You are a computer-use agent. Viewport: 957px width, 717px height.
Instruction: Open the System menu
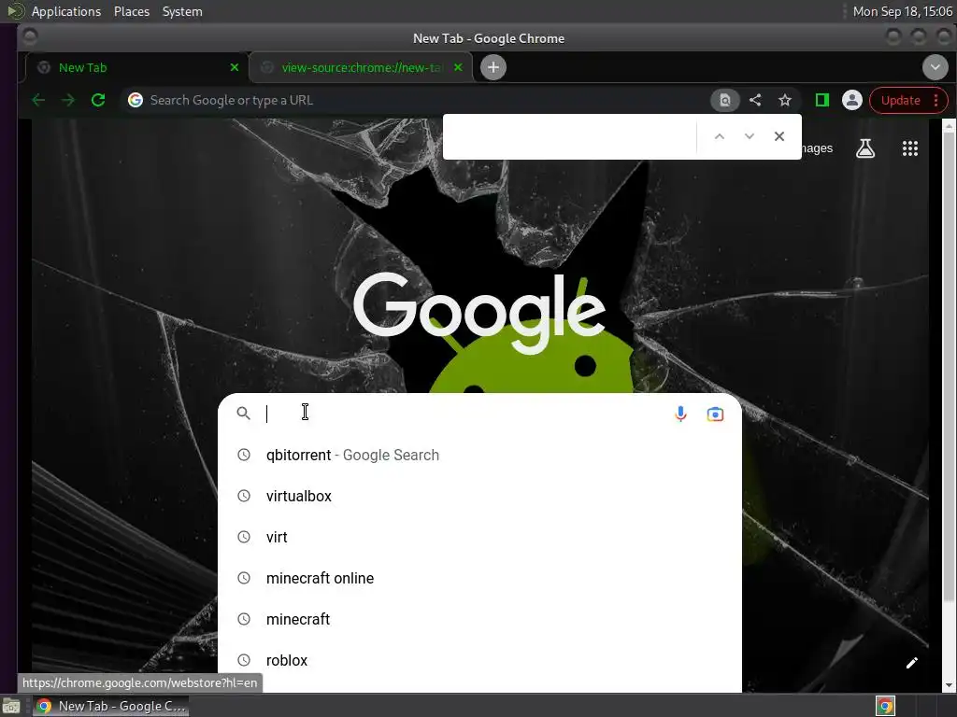point(182,11)
